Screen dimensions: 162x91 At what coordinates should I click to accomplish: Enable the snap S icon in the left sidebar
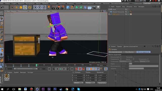2,55
